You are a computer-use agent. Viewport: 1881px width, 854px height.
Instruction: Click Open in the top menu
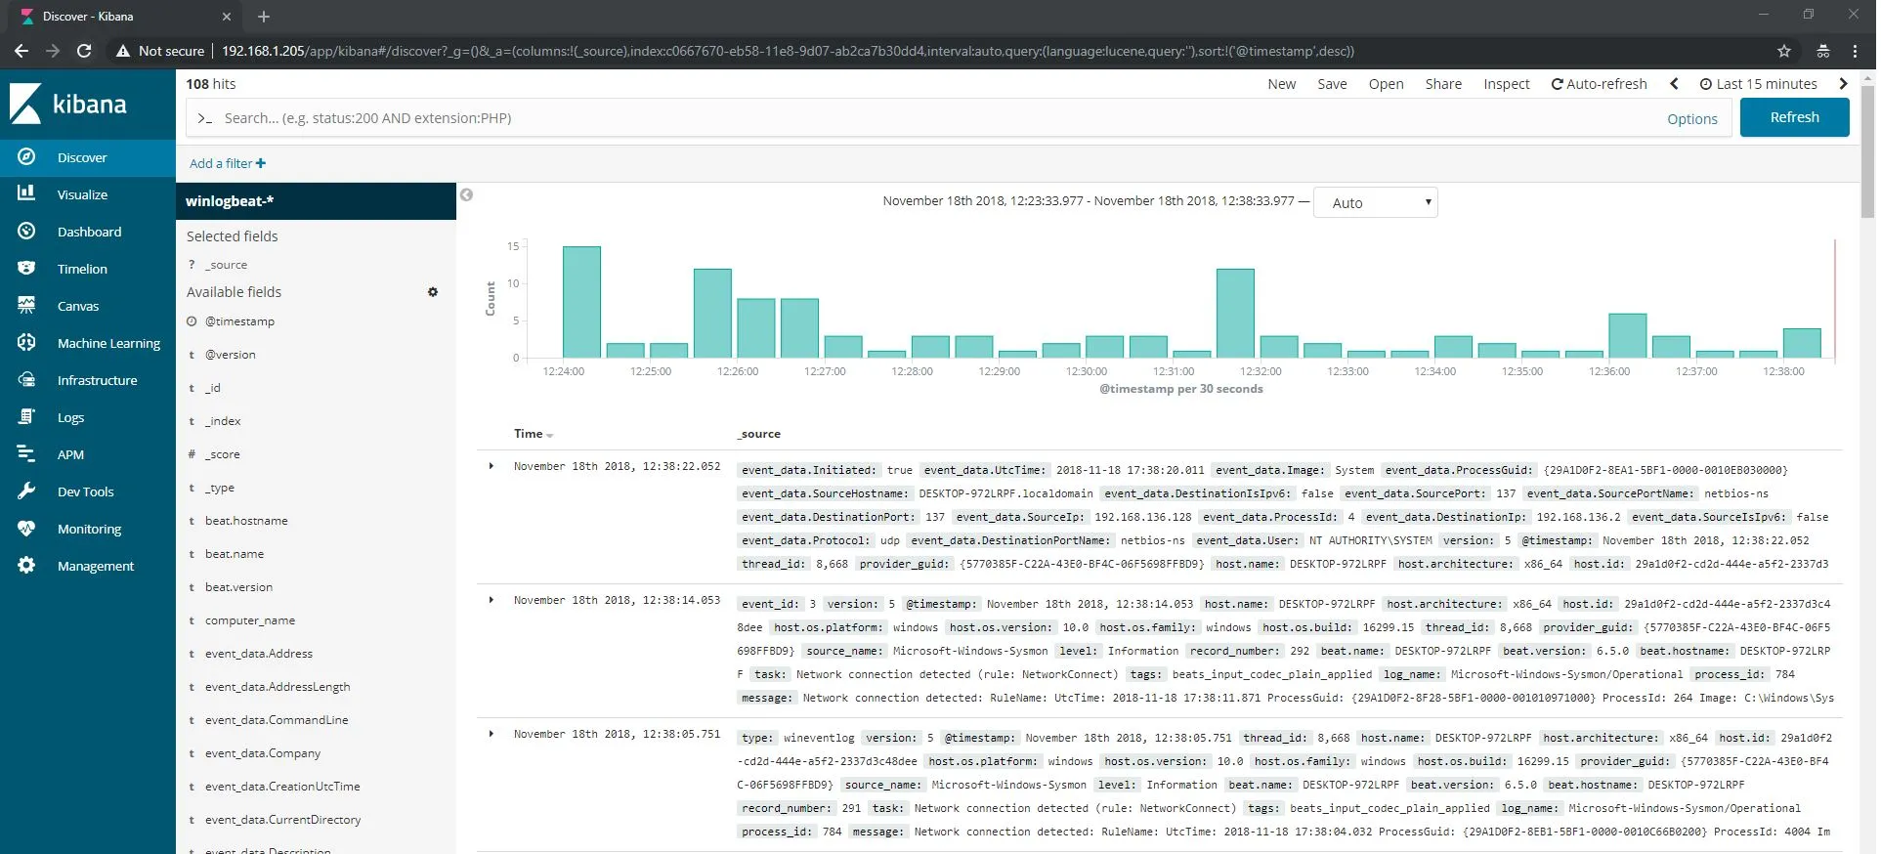(x=1386, y=84)
